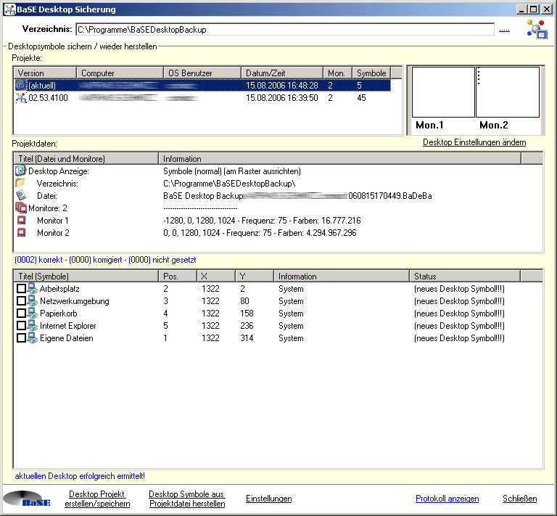Select the Mon.1 monitor preview
The image size is (557, 516).
tap(443, 92)
